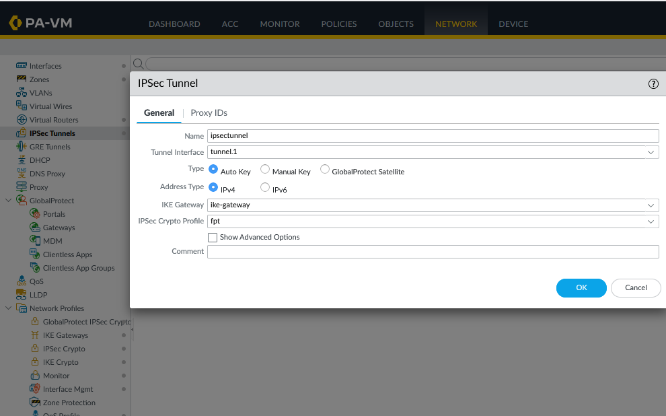
Task: Click the DNS Proxy icon
Action: 22,174
